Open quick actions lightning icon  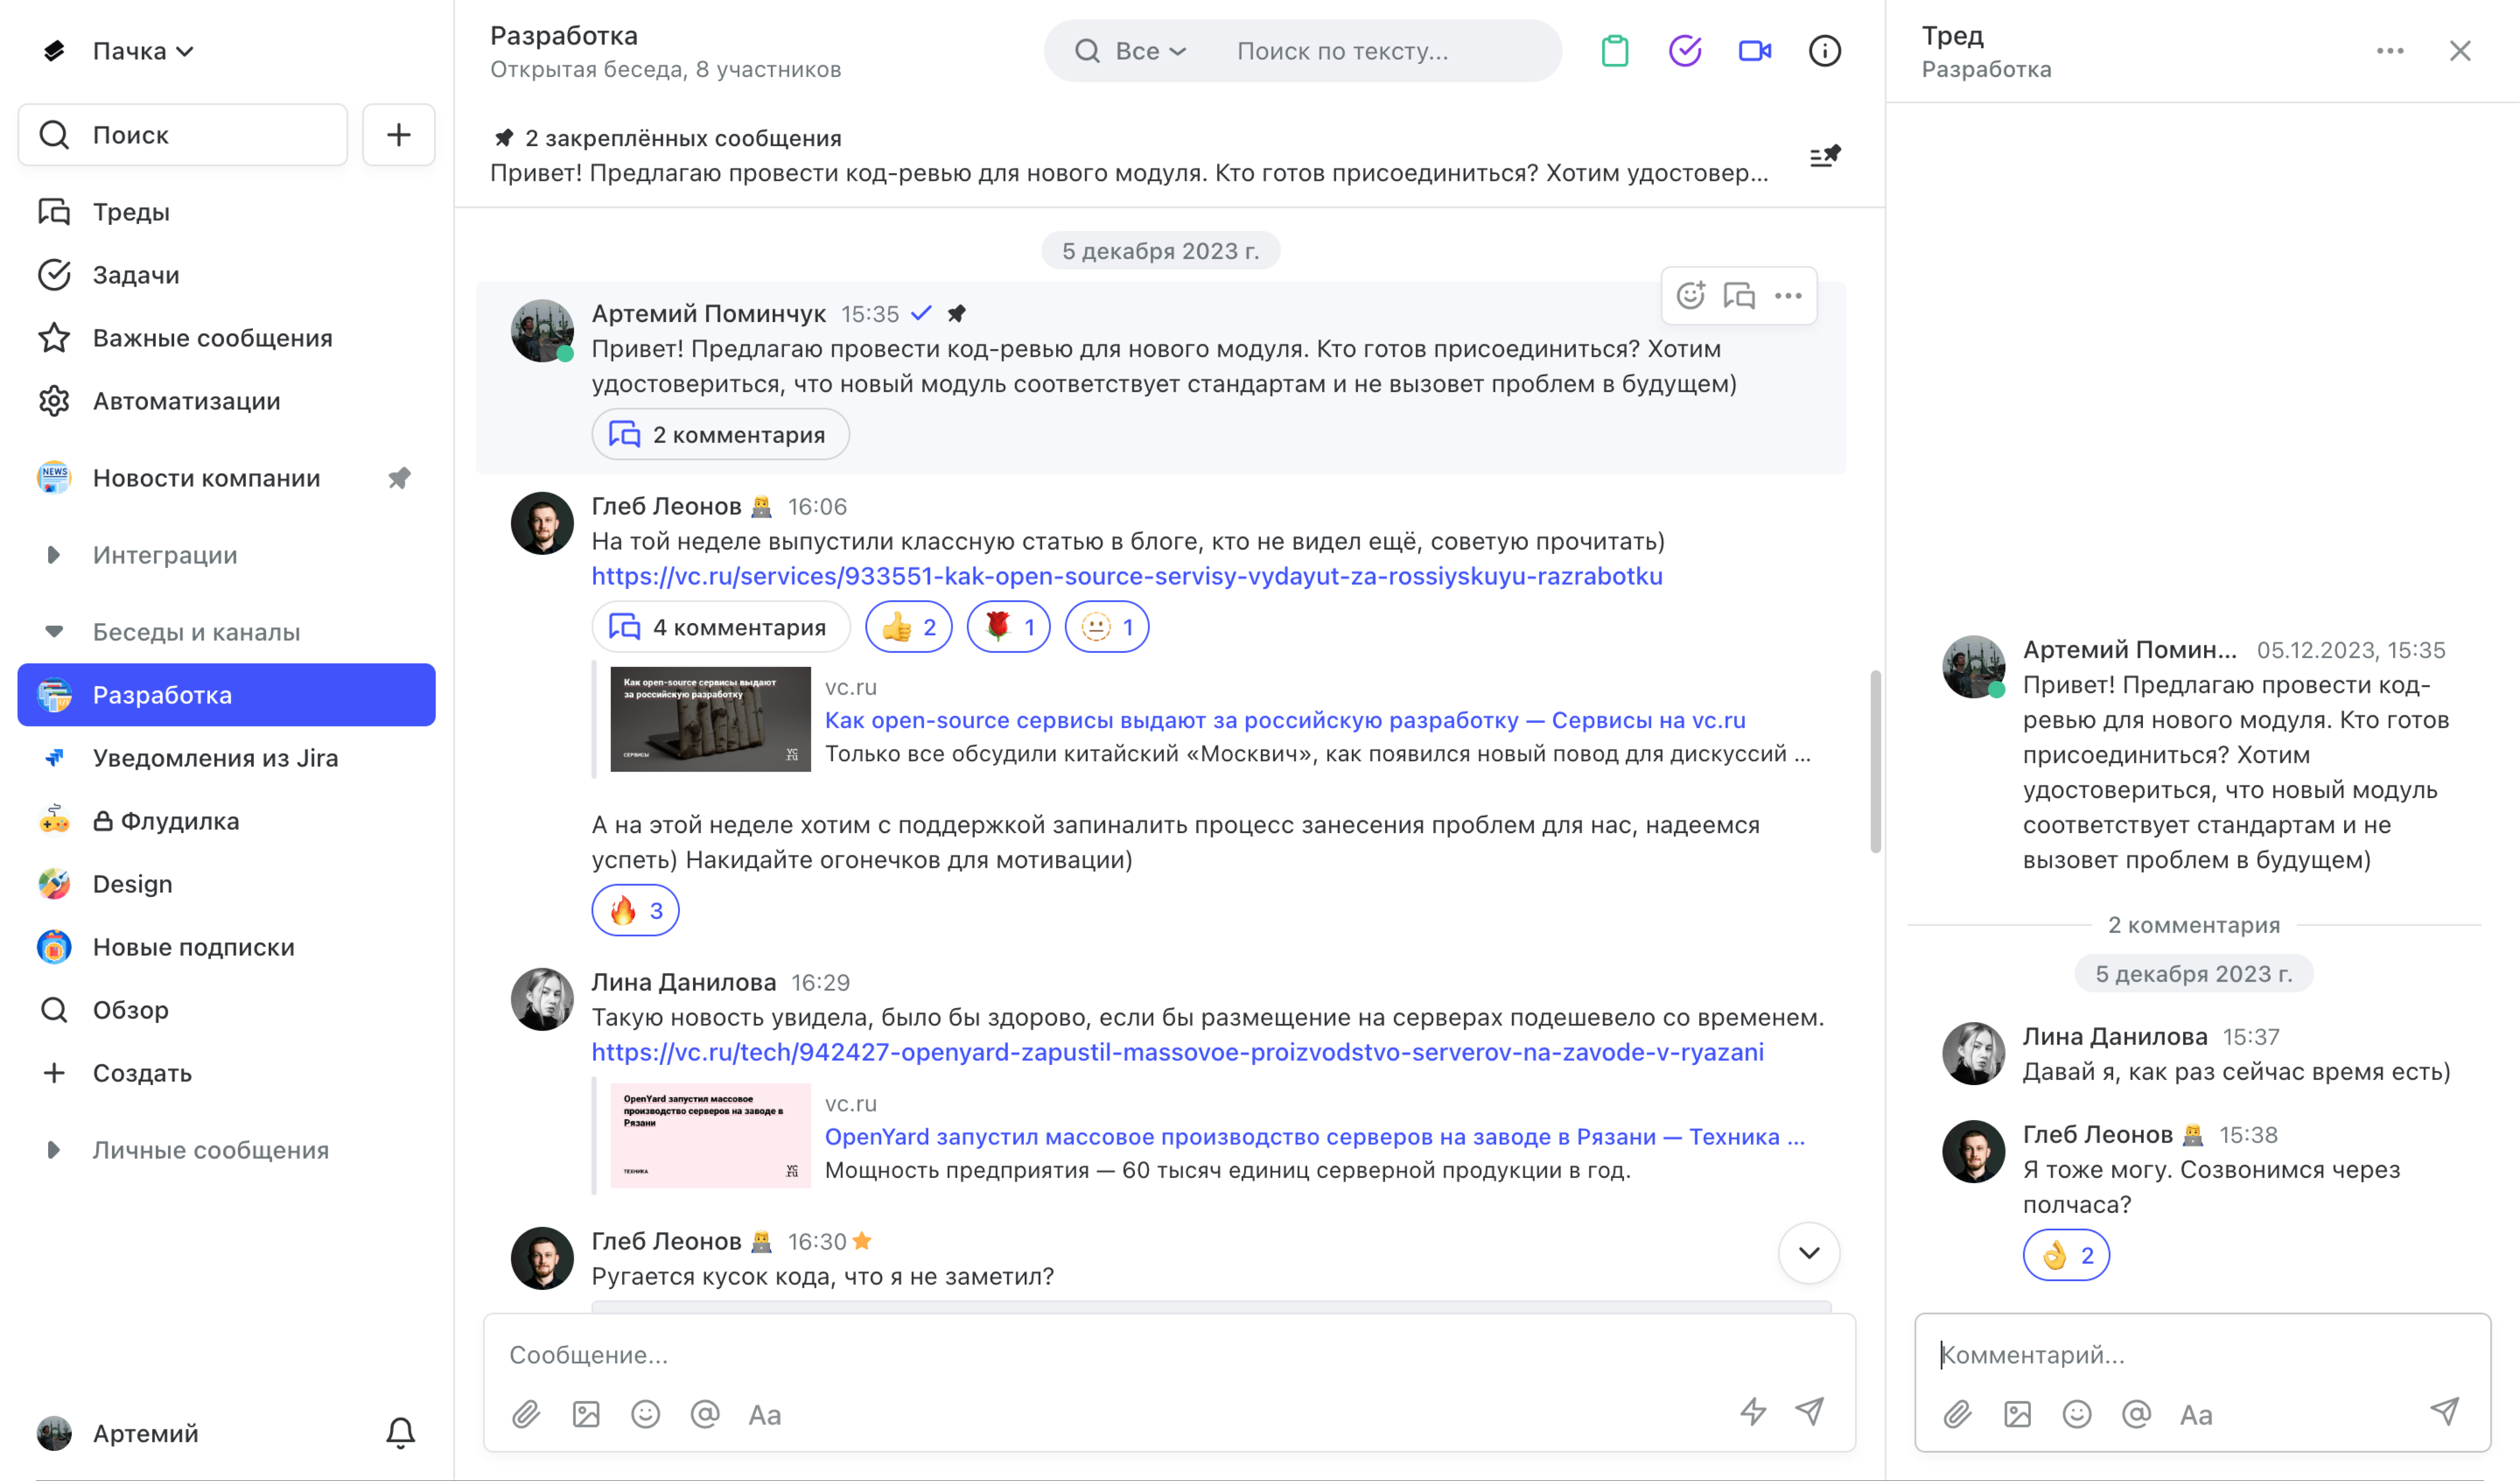tap(1753, 1412)
